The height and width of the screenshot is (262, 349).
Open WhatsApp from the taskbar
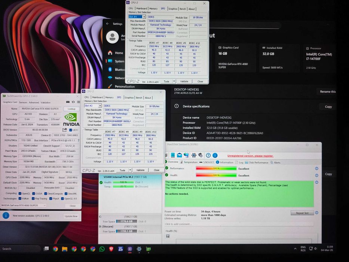pyautogui.click(x=102, y=249)
